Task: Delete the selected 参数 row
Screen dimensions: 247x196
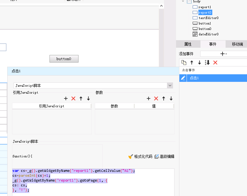Action: click(156, 99)
